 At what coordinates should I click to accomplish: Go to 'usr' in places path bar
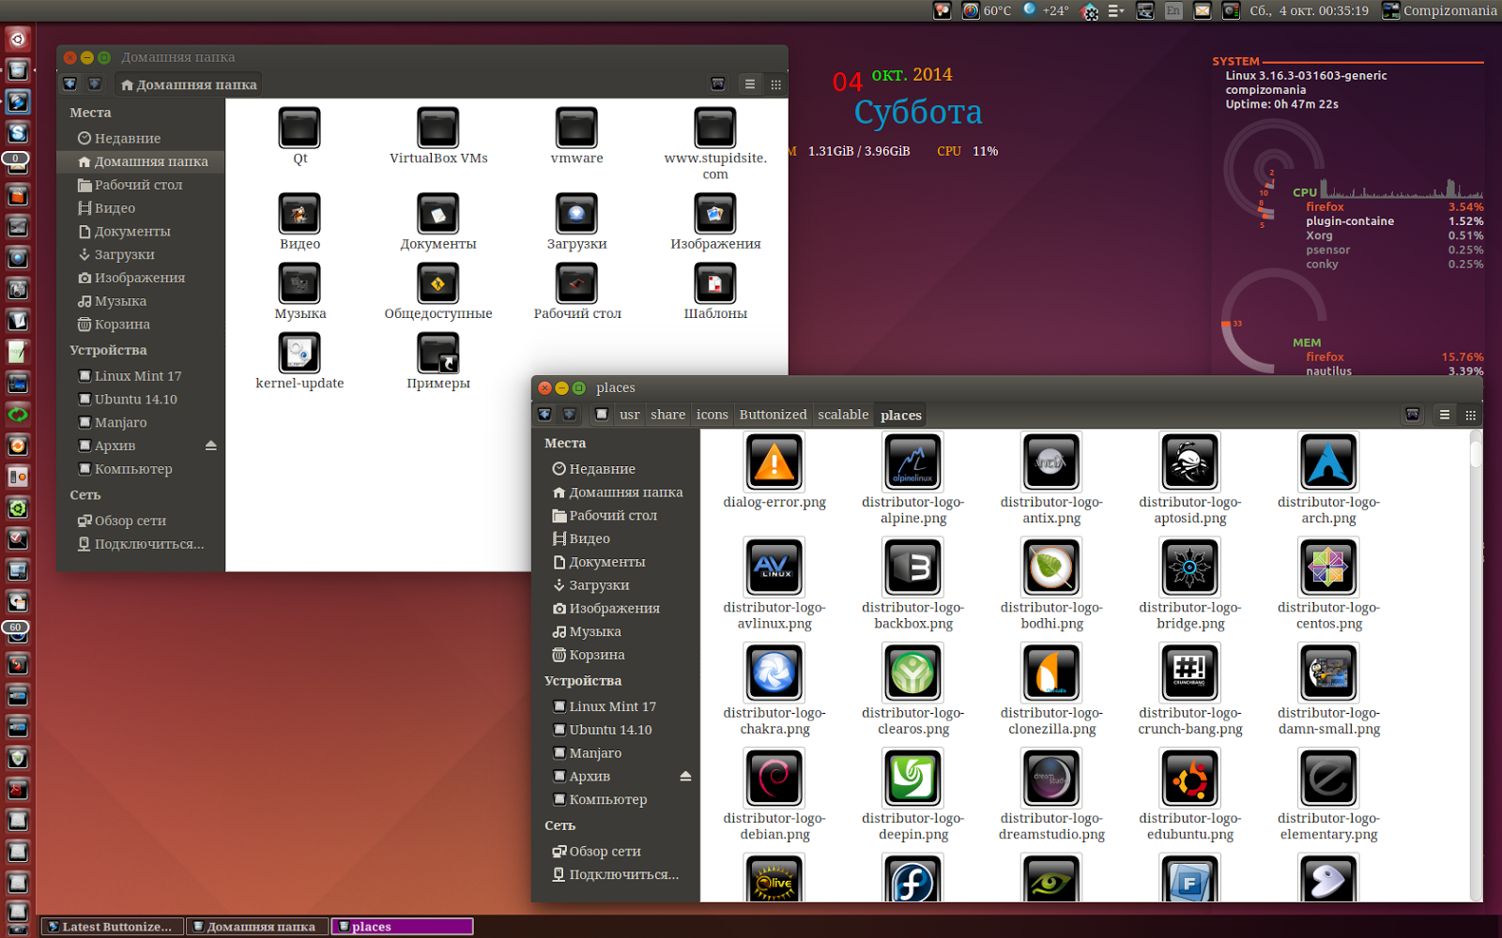coord(629,415)
